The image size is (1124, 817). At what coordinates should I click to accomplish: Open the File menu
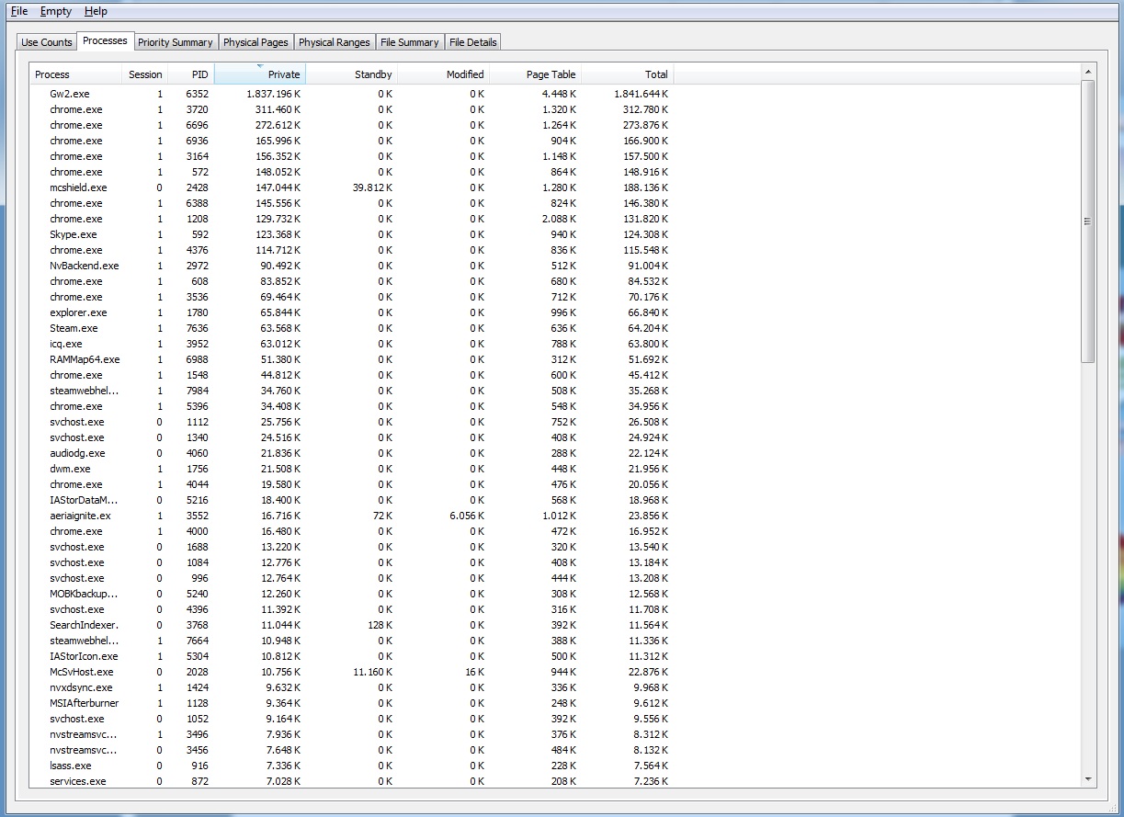19,11
